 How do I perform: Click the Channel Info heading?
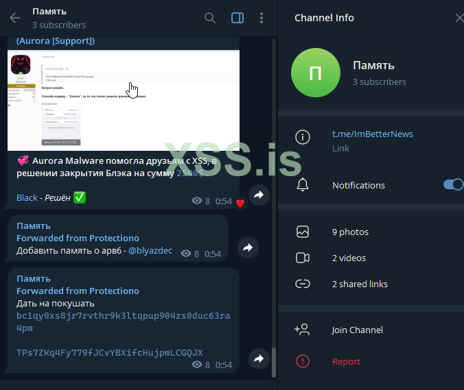[324, 18]
